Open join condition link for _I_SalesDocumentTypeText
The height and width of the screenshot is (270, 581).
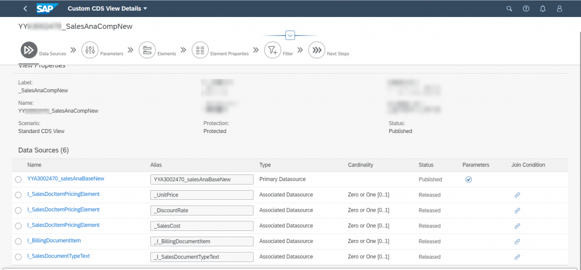517,257
